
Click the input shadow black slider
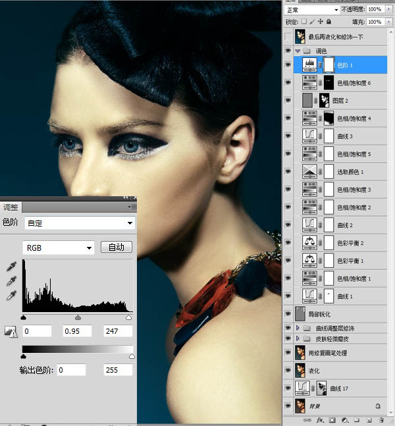23,317
